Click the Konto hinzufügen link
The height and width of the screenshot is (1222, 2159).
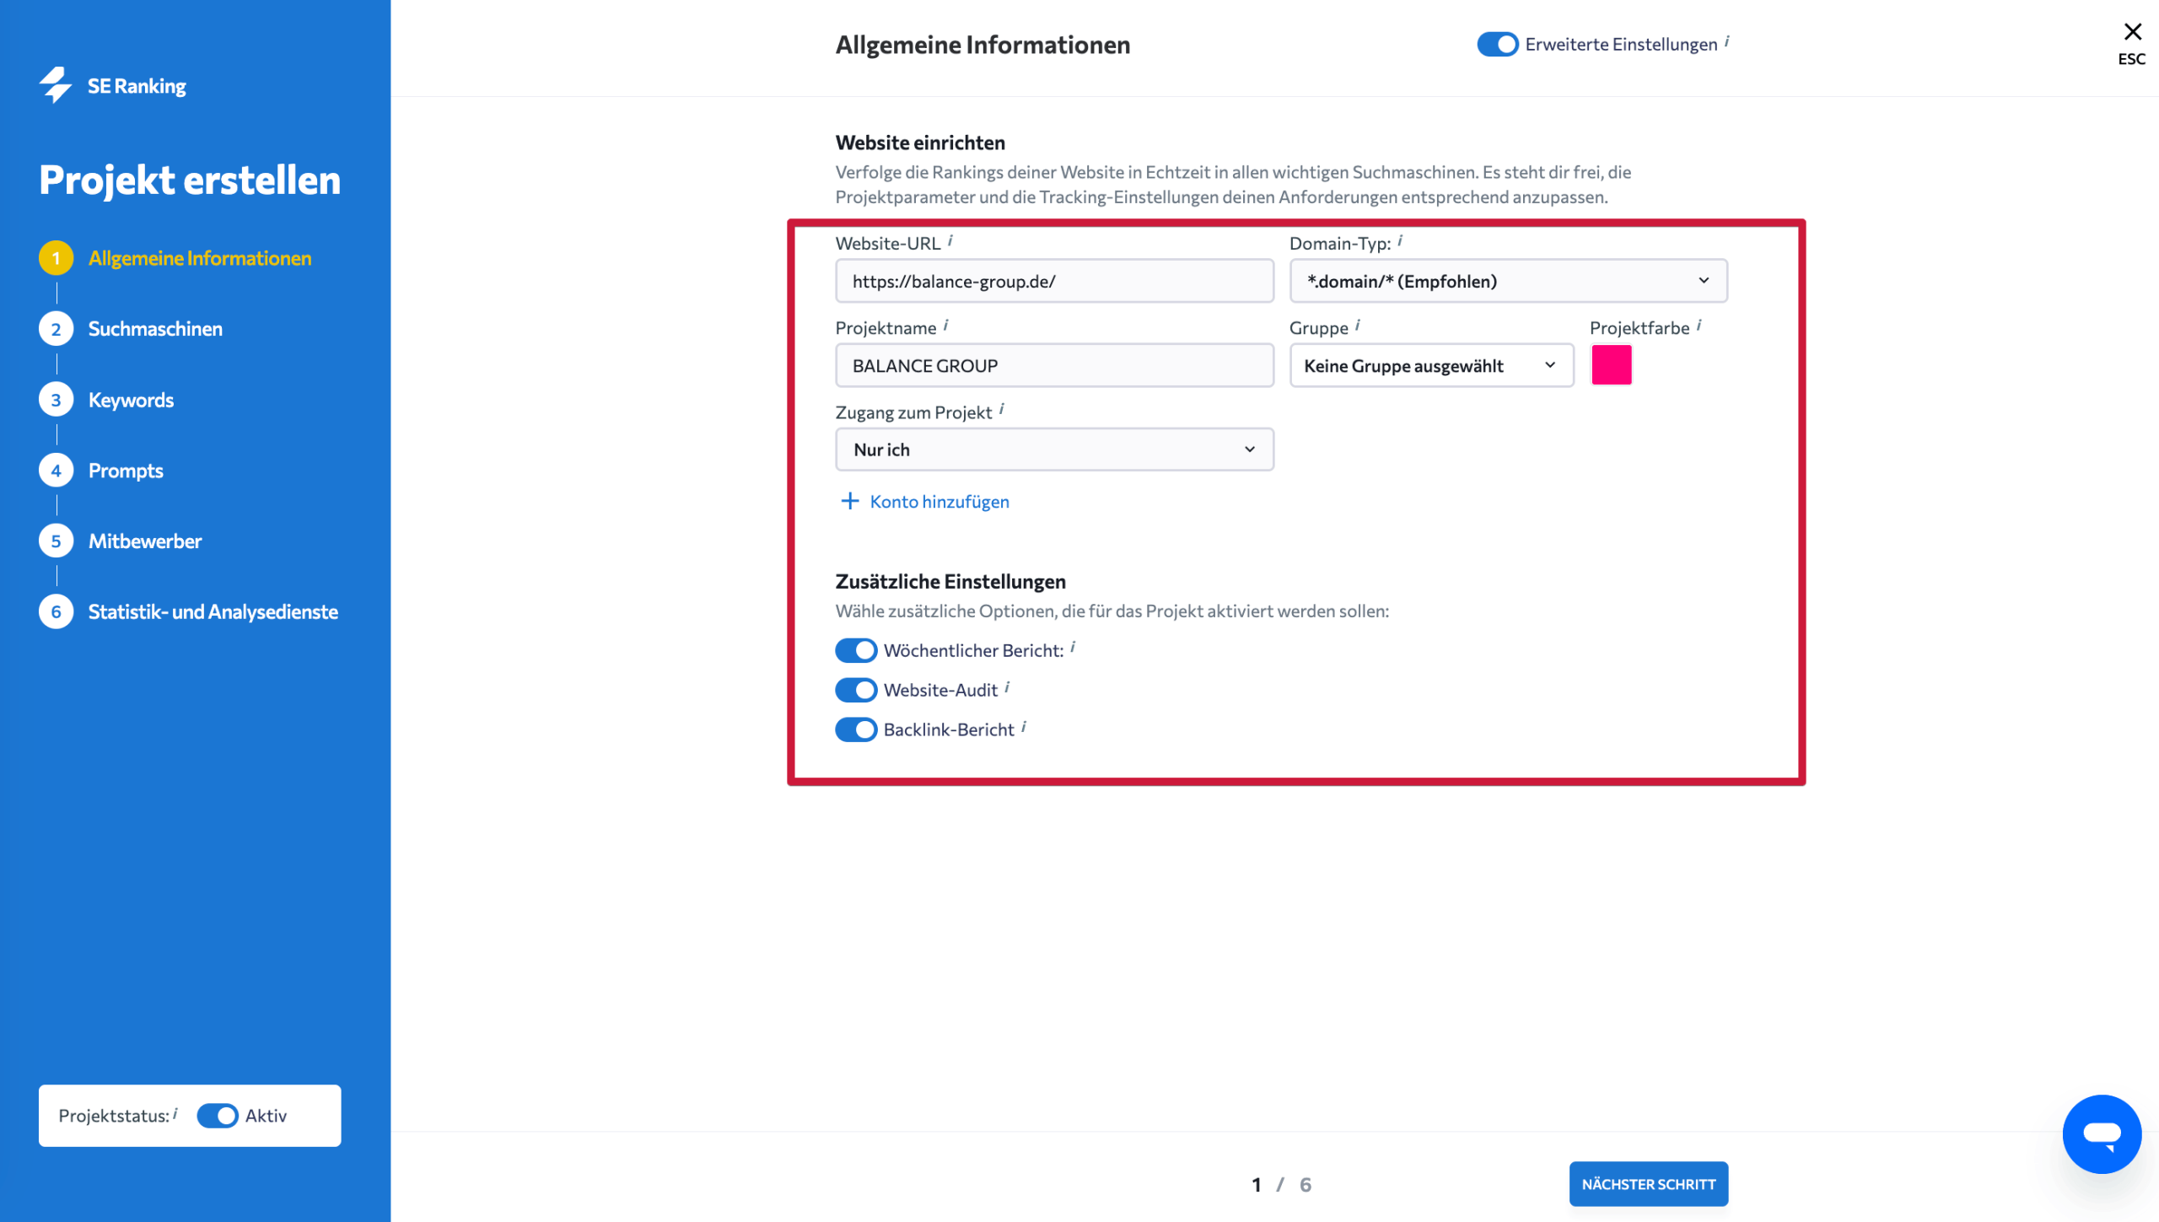(x=940, y=502)
